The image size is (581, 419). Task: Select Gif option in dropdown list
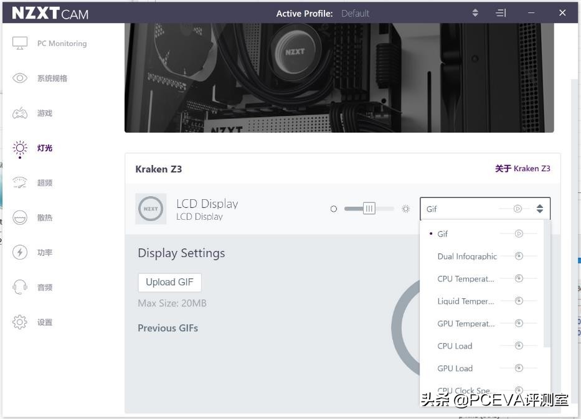pos(482,233)
